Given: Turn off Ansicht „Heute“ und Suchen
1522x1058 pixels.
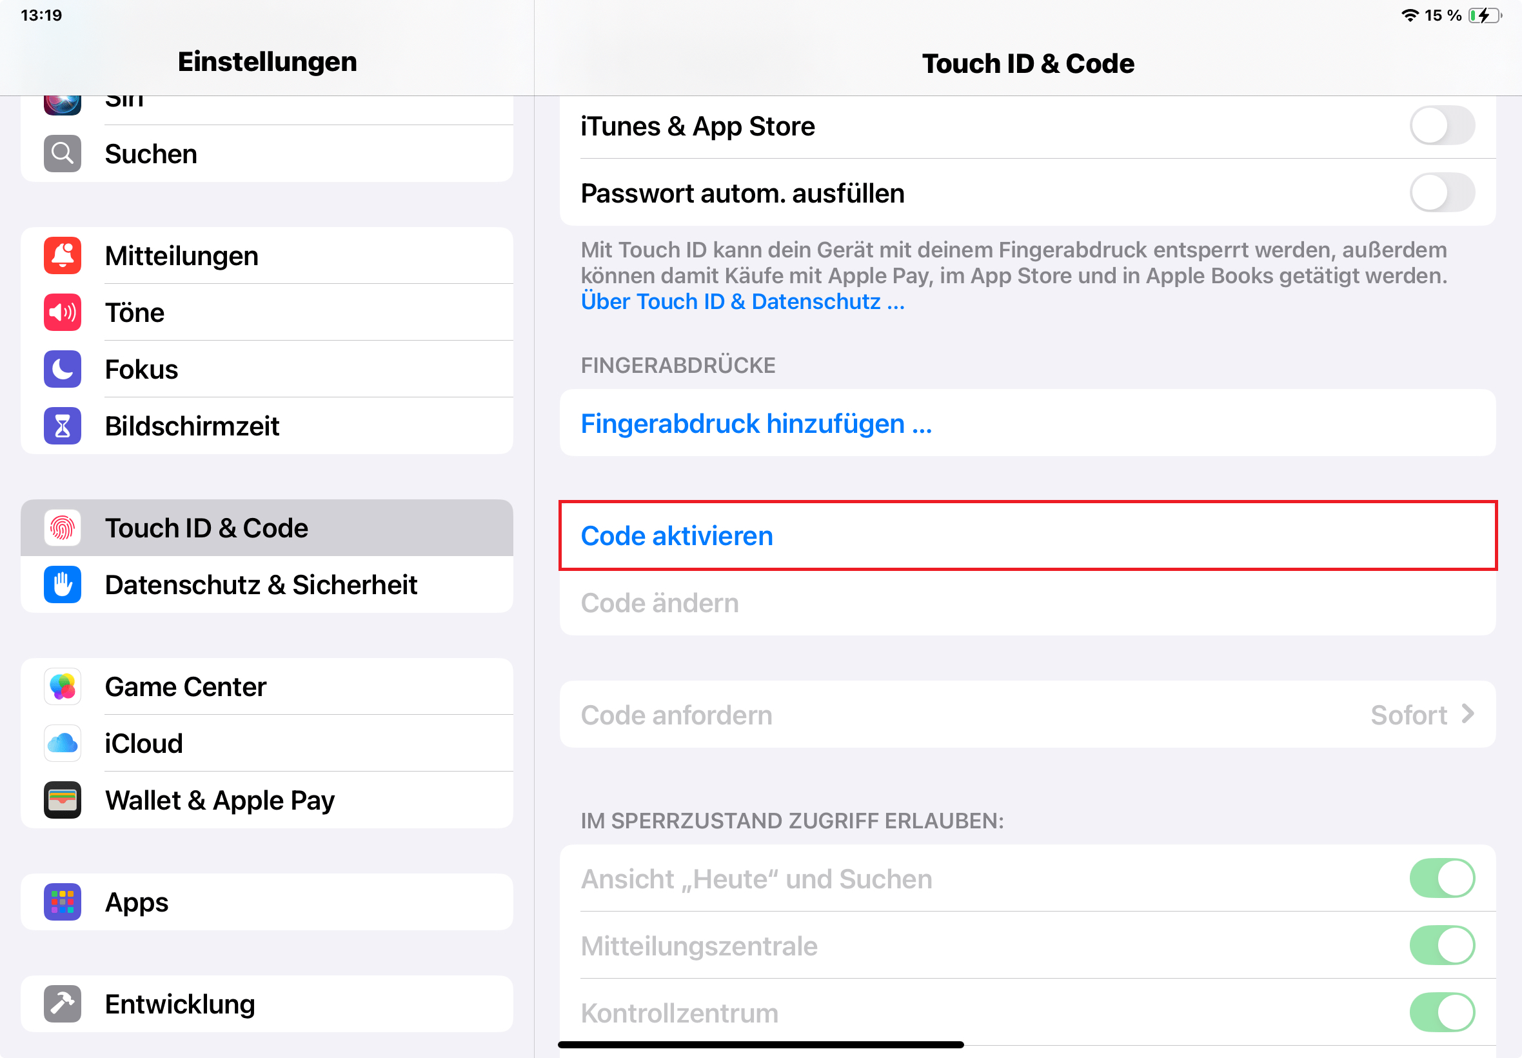Looking at the screenshot, I should tap(1441, 879).
